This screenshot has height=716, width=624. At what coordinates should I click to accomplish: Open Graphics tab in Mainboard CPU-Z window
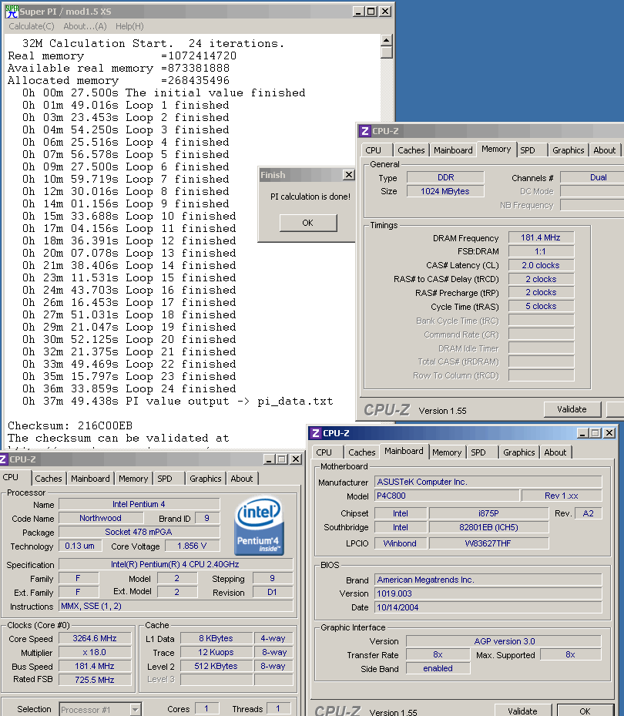click(x=518, y=452)
